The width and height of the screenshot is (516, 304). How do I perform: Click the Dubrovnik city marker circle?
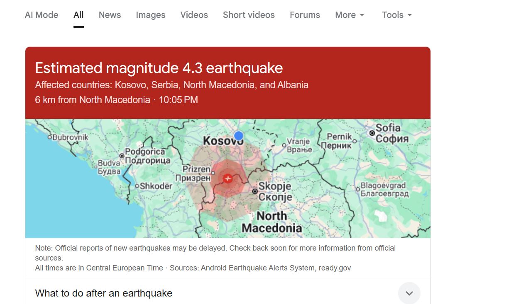[50, 137]
